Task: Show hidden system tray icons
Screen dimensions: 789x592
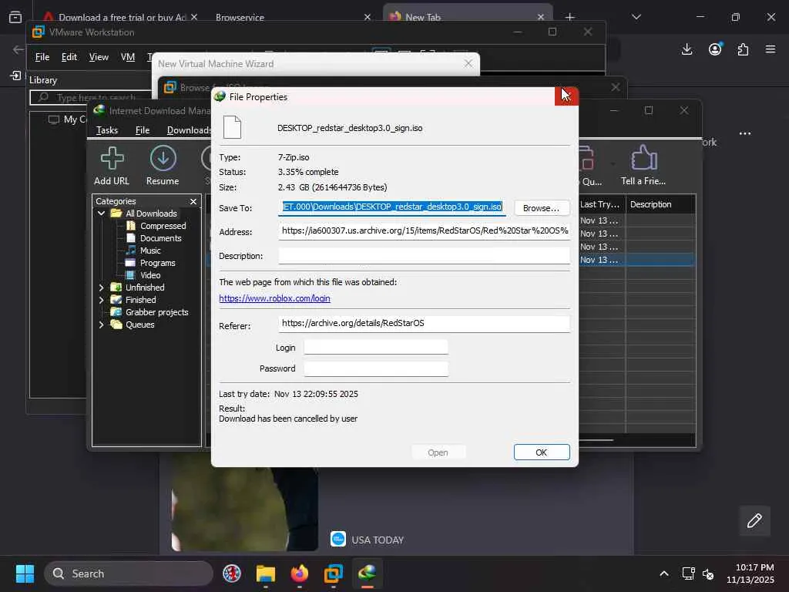Action: point(664,573)
